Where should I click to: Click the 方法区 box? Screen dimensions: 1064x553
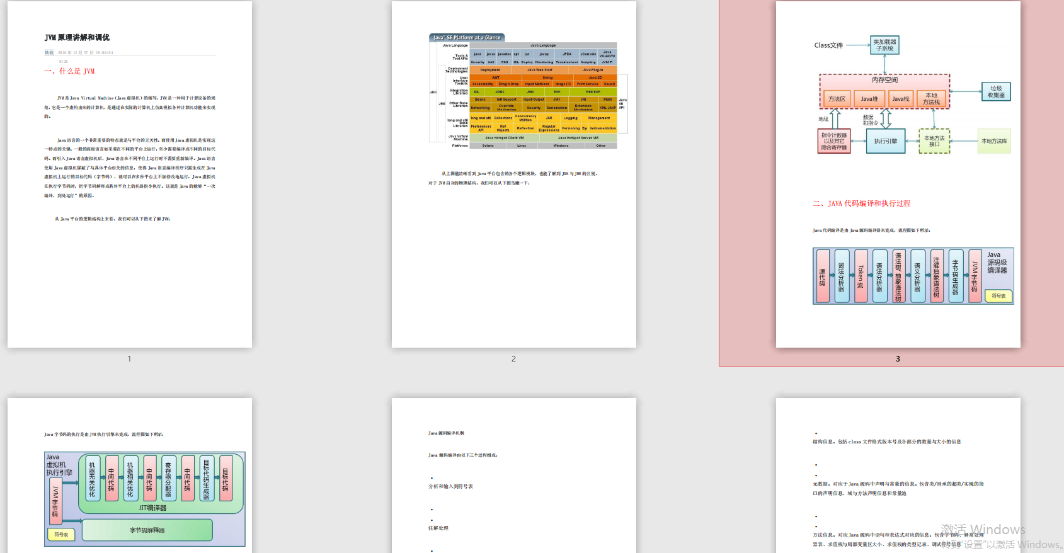[x=837, y=99]
